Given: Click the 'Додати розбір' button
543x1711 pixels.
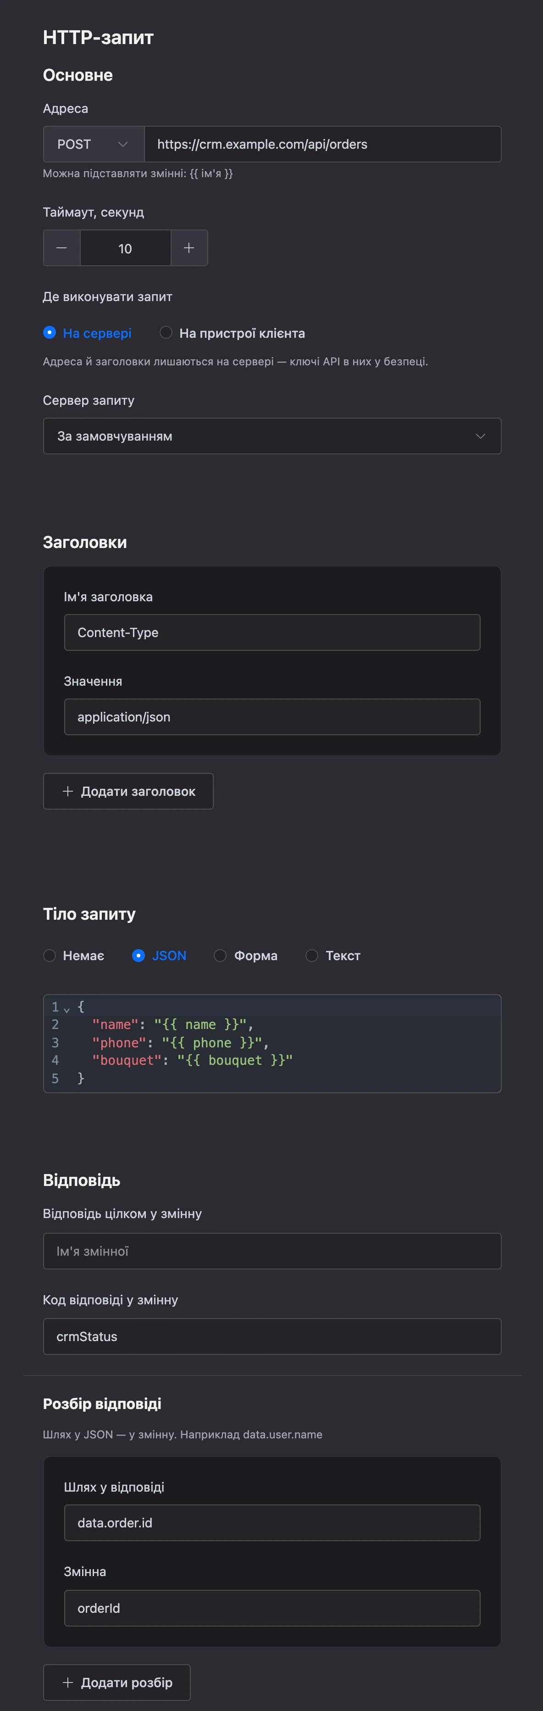Looking at the screenshot, I should 117,1683.
